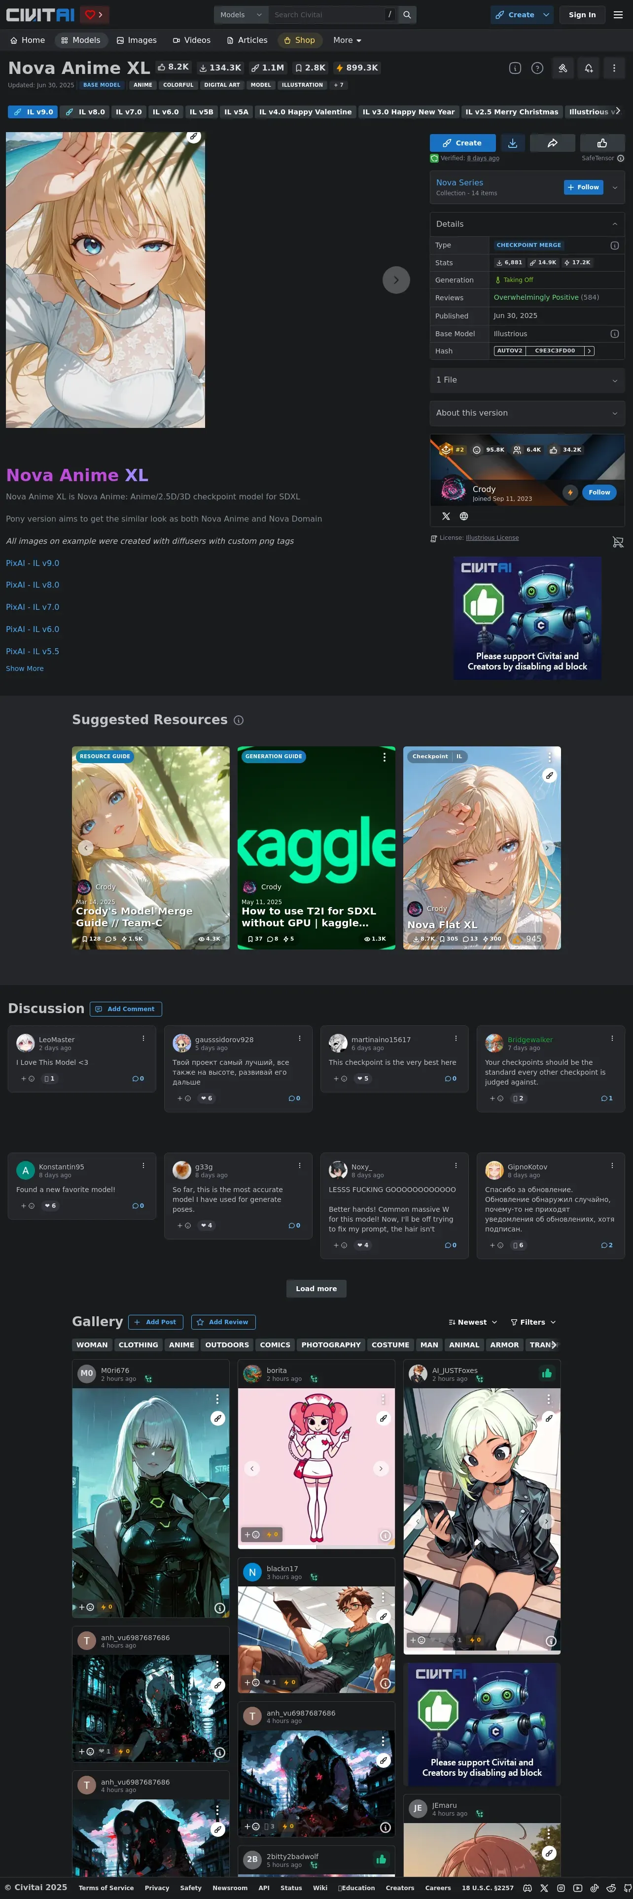Click the Search Civitai input field
This screenshot has width=633, height=1899.
(327, 15)
